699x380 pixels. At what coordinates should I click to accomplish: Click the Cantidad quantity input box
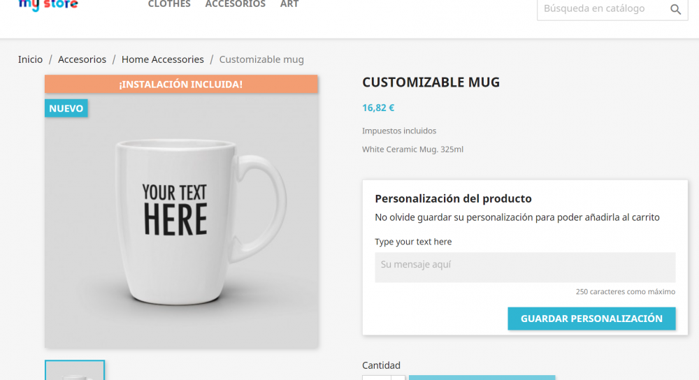click(376, 377)
